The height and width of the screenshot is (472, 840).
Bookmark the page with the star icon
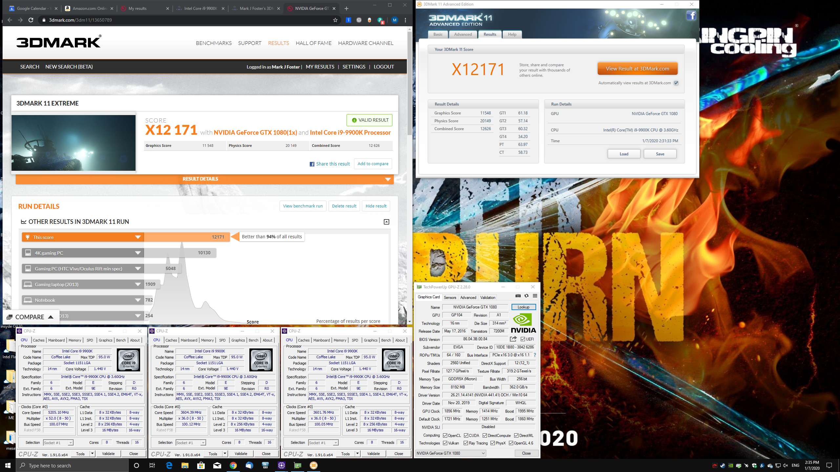335,20
